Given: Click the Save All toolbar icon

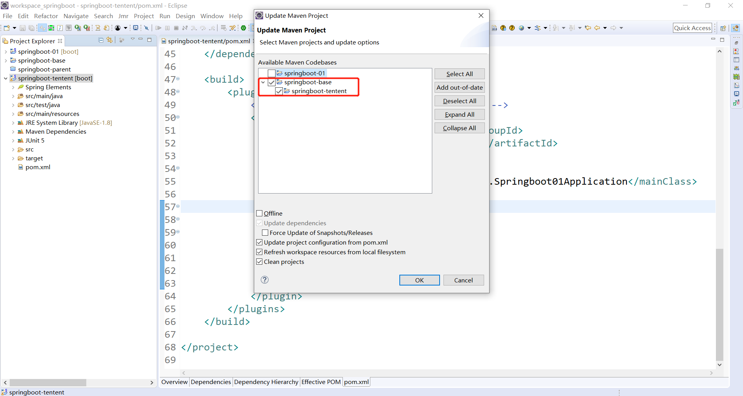Looking at the screenshot, I should [32, 28].
